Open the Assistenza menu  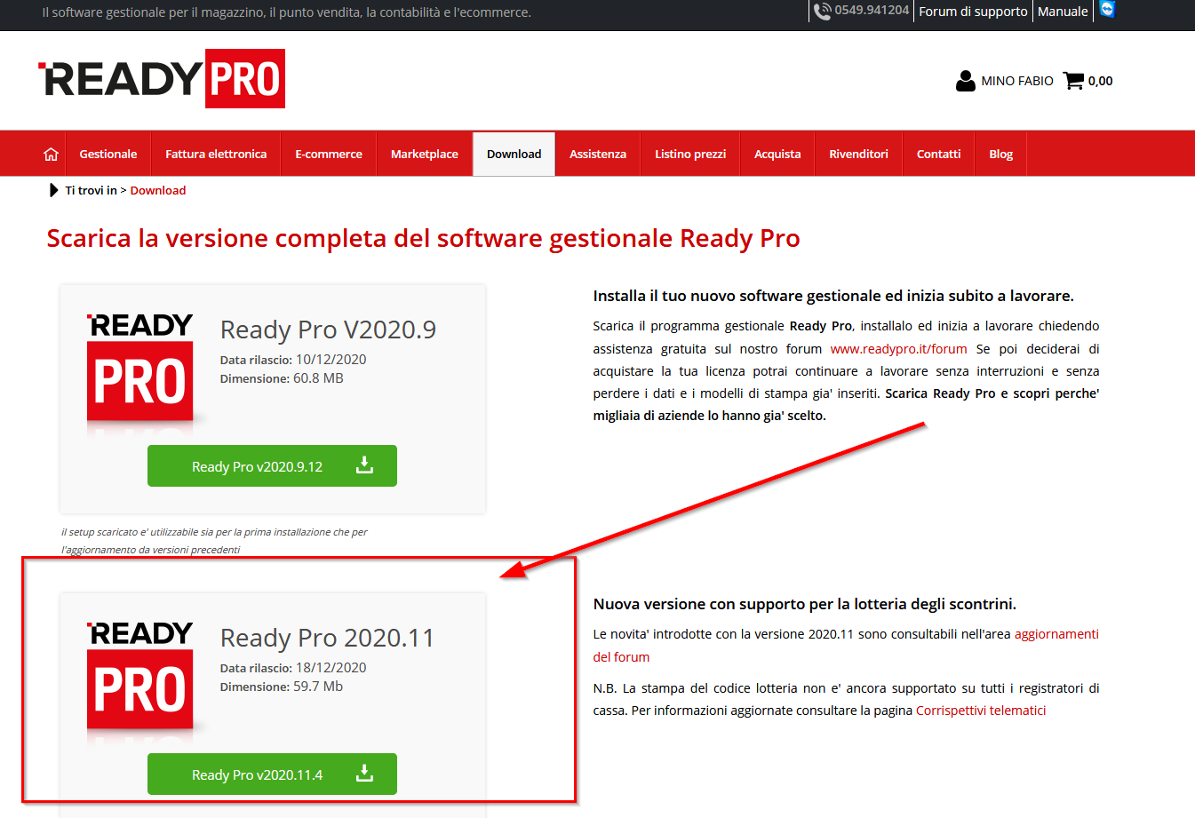click(x=598, y=154)
